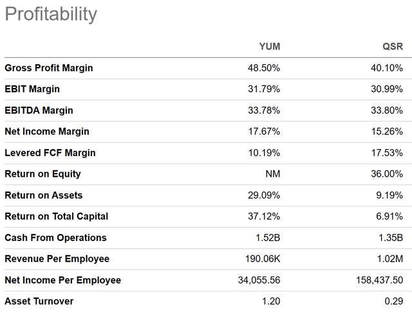
Task: Click the Return on Equity label
Action: tap(42, 174)
